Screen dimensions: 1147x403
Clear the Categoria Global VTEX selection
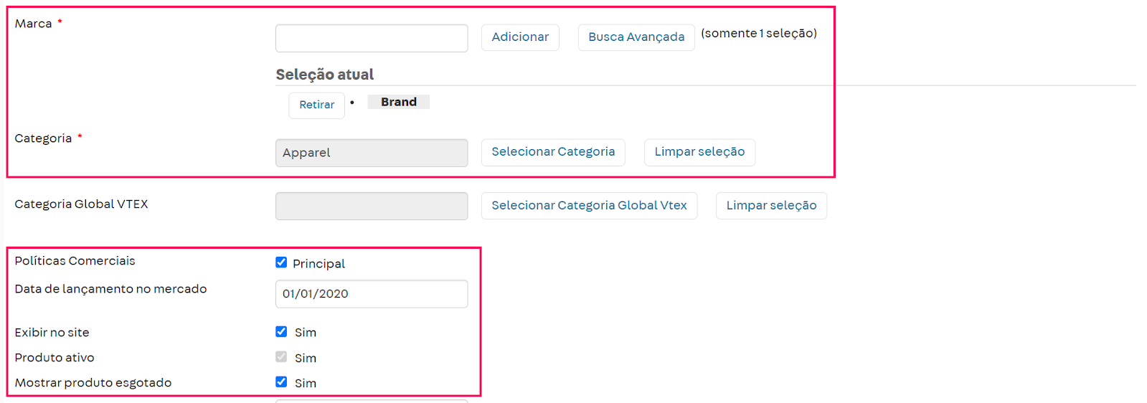tap(770, 206)
